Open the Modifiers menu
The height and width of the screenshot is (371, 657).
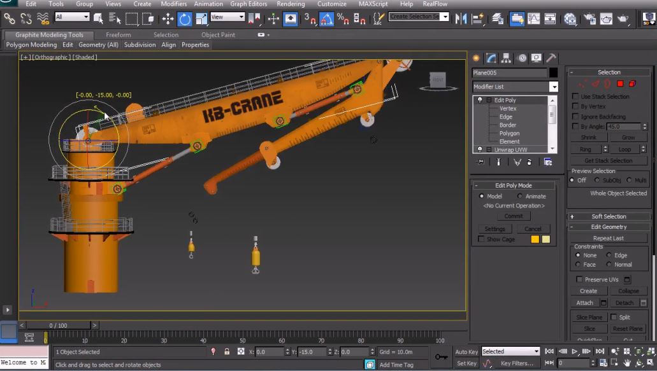(173, 4)
